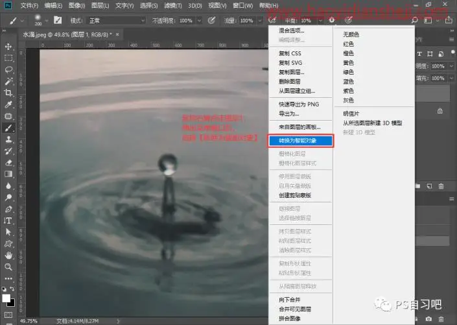The image size is (457, 325).
Task: Select the Magic Wand tool
Action: tap(8, 81)
